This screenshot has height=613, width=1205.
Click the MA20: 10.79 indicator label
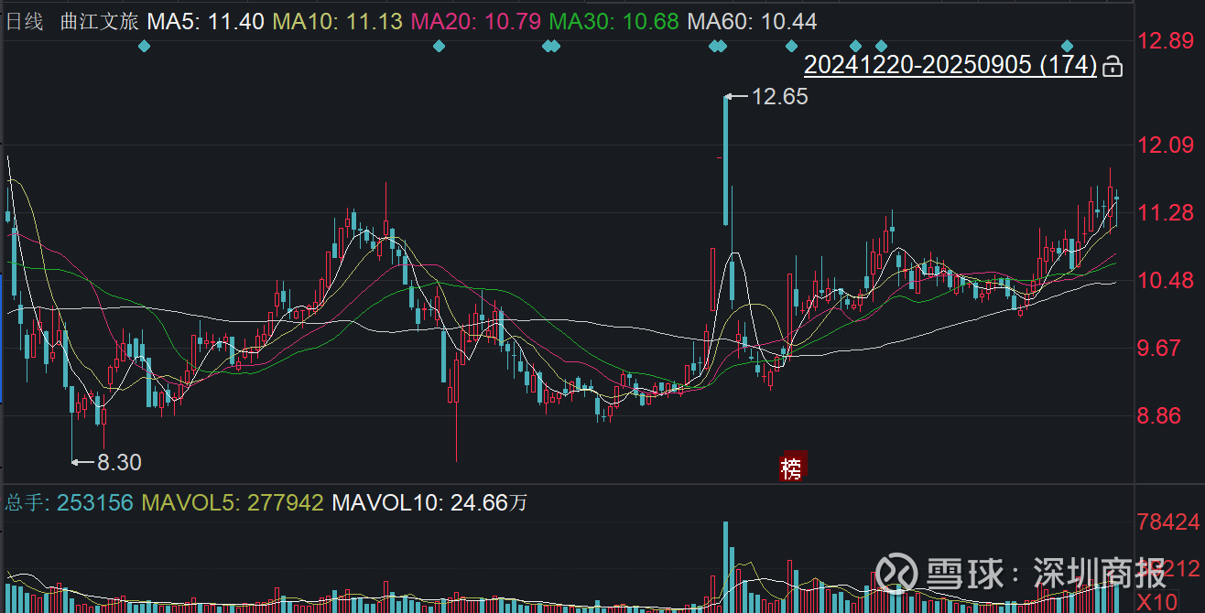[477, 21]
